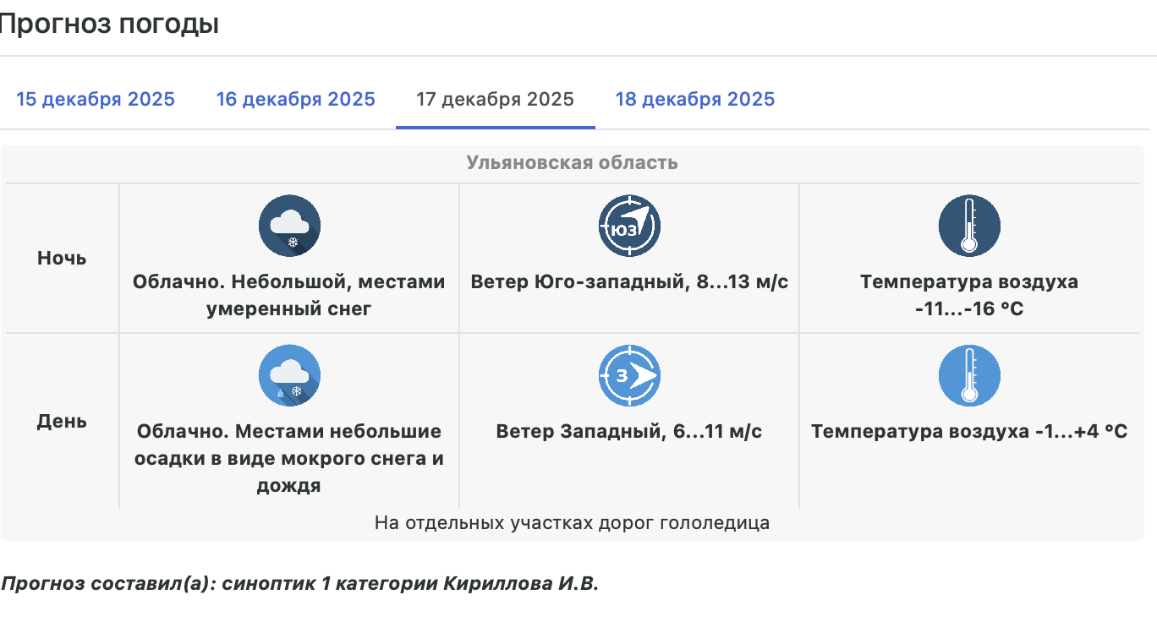Click the Ветер Юго-западный 8...13 м/с text
Screen dimensions: 1157x622
coord(629,282)
